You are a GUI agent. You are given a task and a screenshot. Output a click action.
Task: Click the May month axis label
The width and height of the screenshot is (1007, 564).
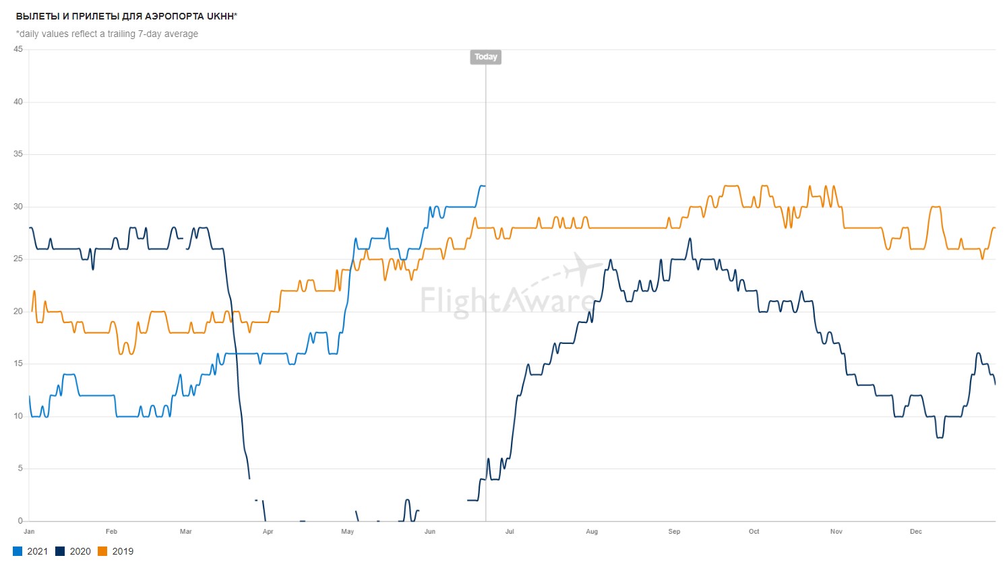pos(348,532)
